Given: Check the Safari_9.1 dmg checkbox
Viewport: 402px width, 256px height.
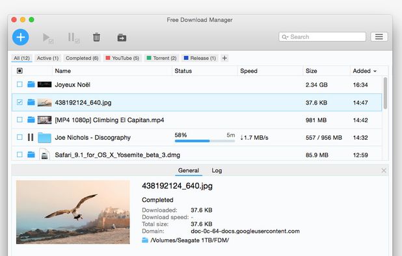Looking at the screenshot, I should [20, 155].
